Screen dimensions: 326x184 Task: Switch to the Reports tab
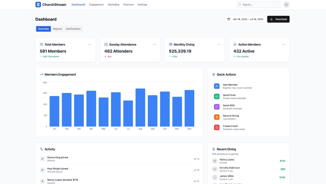click(x=57, y=29)
